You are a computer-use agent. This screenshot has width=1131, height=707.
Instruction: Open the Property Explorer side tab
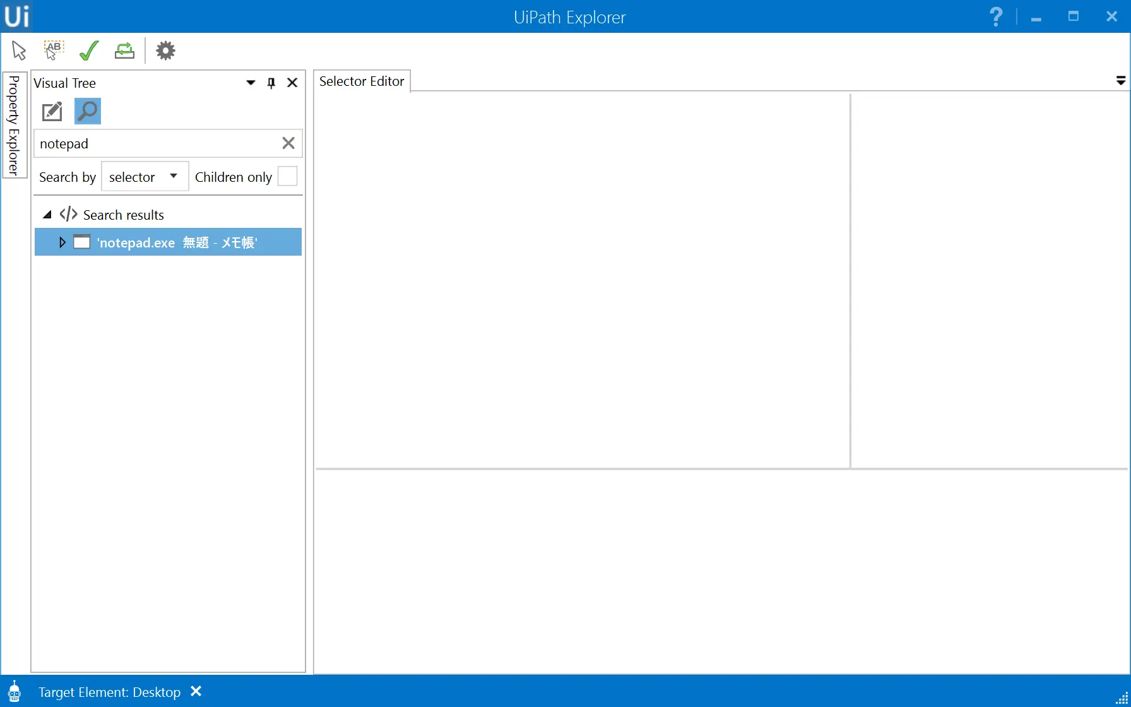[x=14, y=124]
